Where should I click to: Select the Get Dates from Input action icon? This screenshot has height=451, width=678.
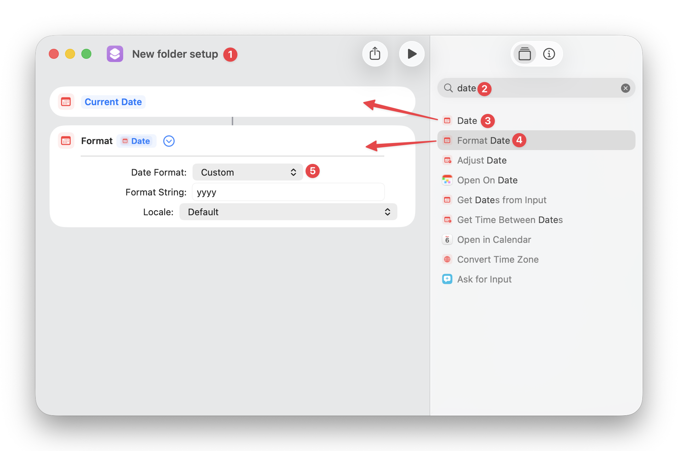(x=447, y=200)
